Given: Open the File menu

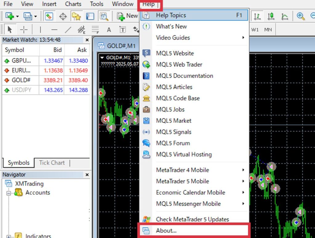Looking at the screenshot, I should [8, 4].
